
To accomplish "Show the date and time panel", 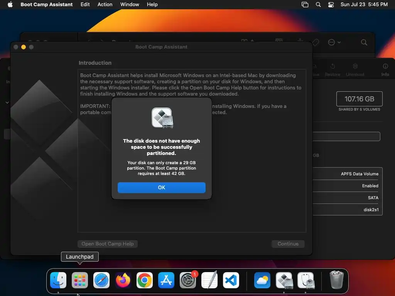I will tap(364, 4).
